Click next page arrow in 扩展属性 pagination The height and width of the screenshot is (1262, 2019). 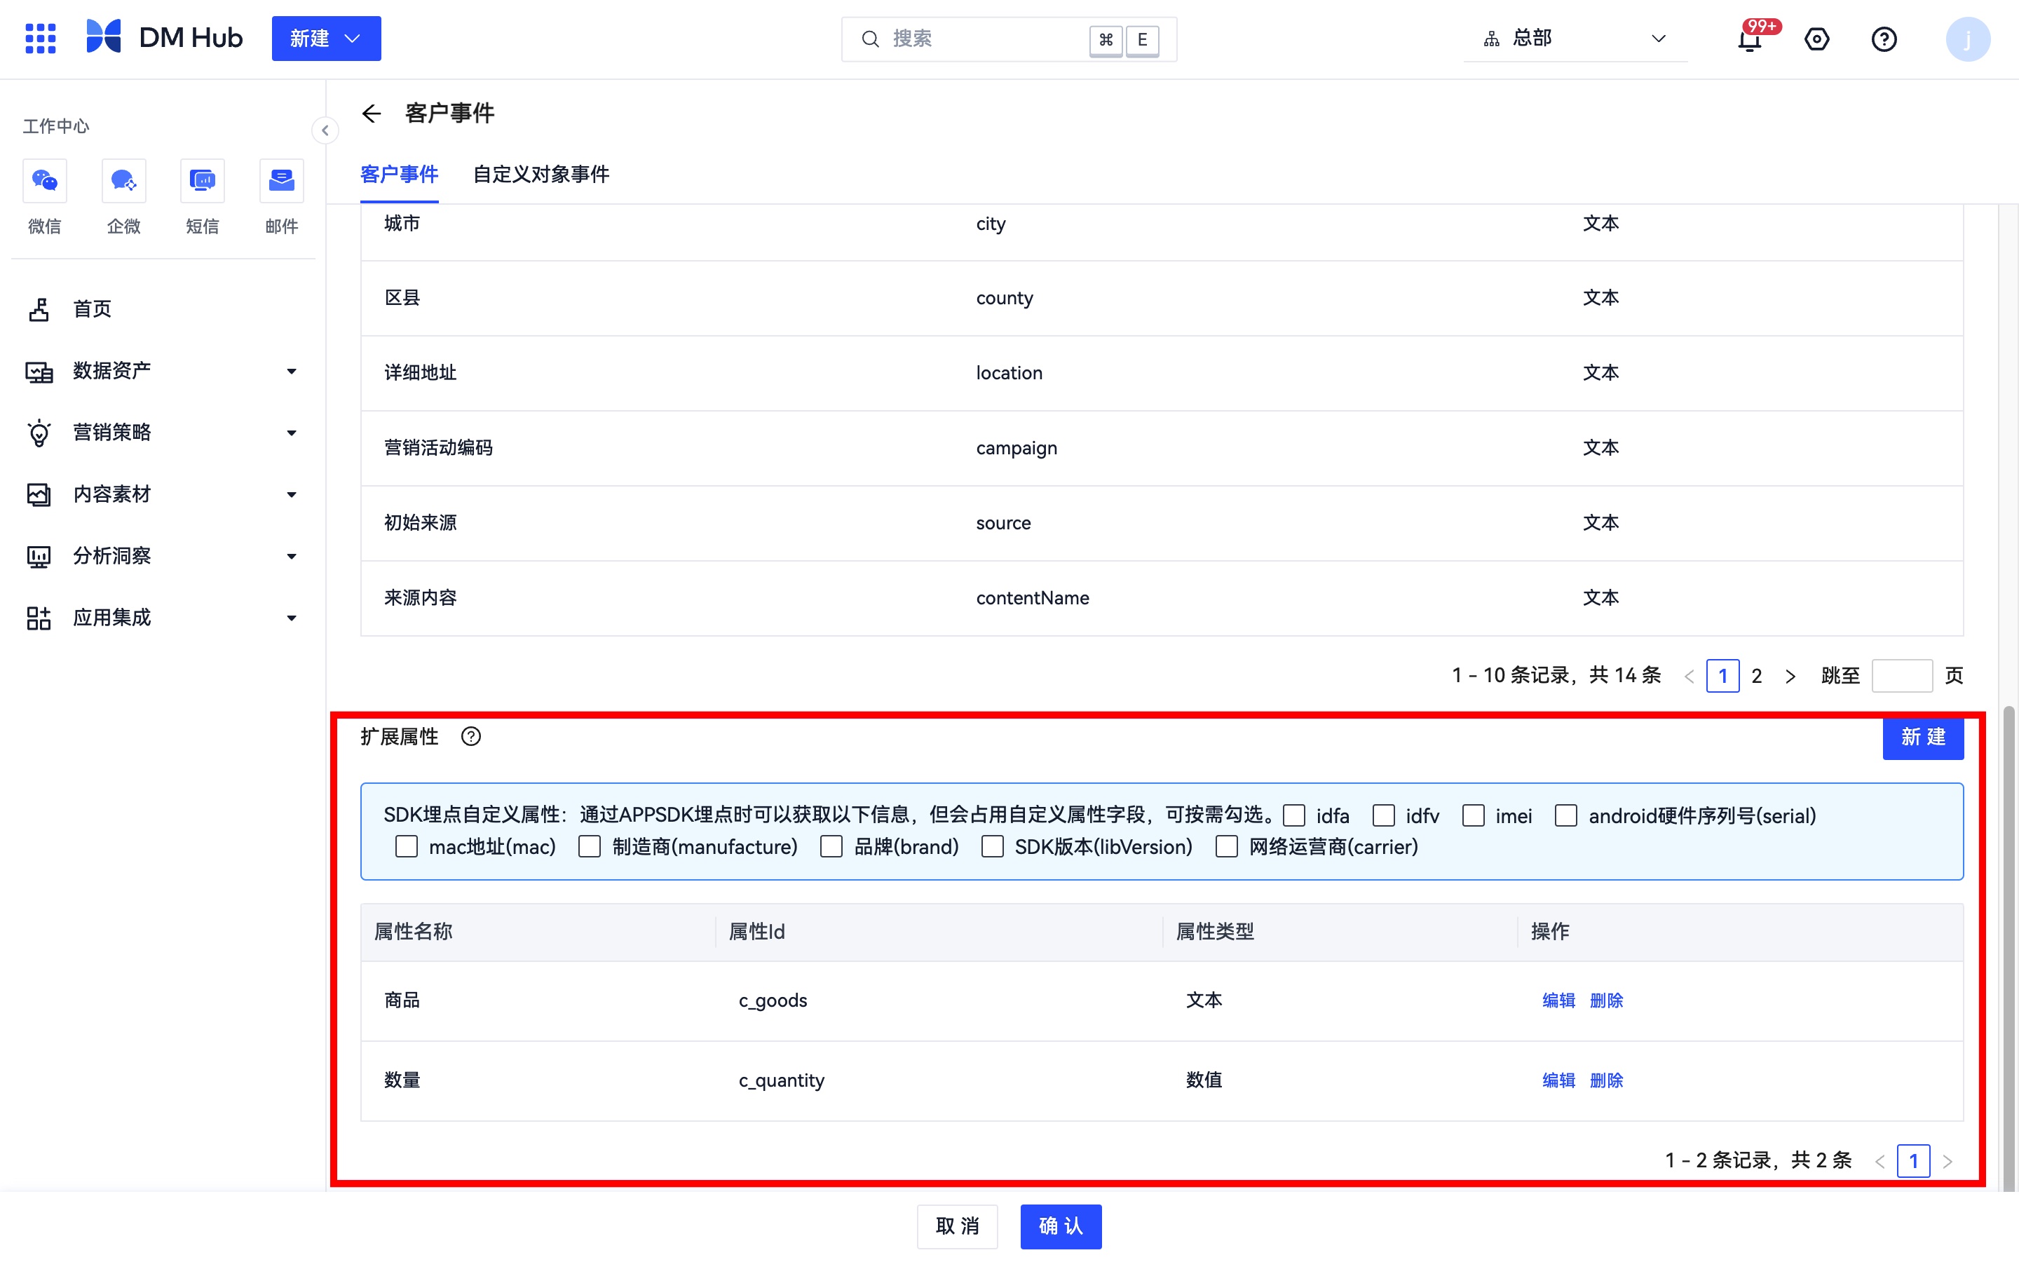pyautogui.click(x=1947, y=1161)
